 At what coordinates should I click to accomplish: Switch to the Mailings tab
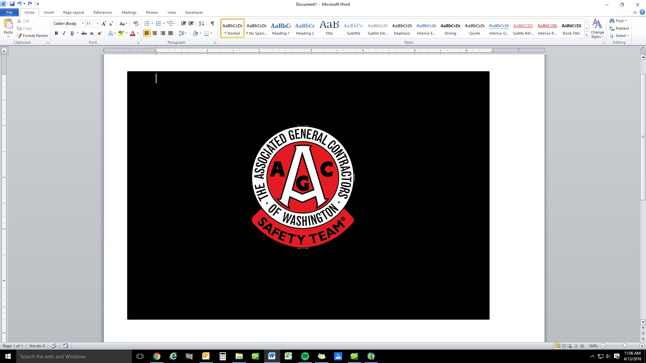pos(129,12)
